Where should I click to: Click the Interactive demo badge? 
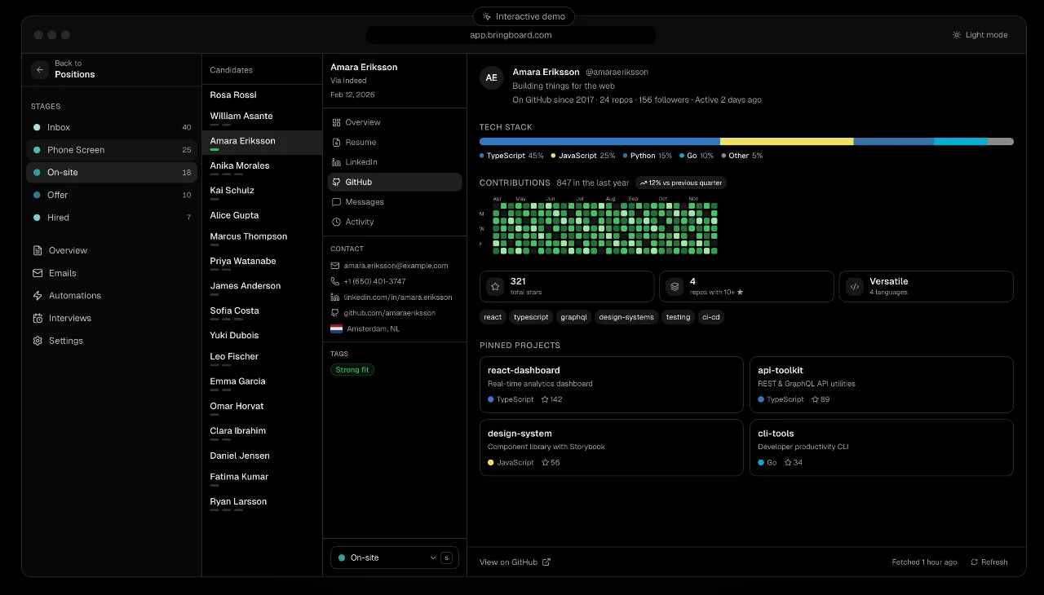pos(524,16)
